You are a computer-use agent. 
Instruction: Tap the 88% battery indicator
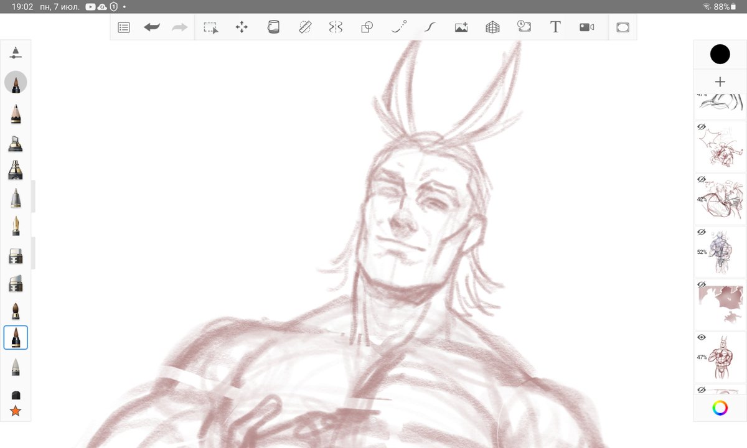coord(725,7)
